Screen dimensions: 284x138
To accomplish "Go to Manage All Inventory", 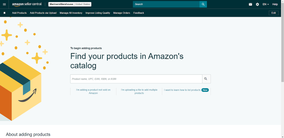I will (71, 13).
